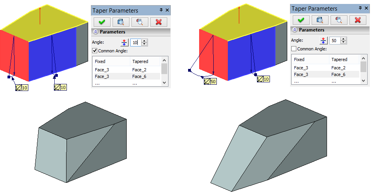Image resolution: width=388 pixels, height=193 pixels.
Task: Flip taper direction beside angle value 50
Action: [323, 41]
